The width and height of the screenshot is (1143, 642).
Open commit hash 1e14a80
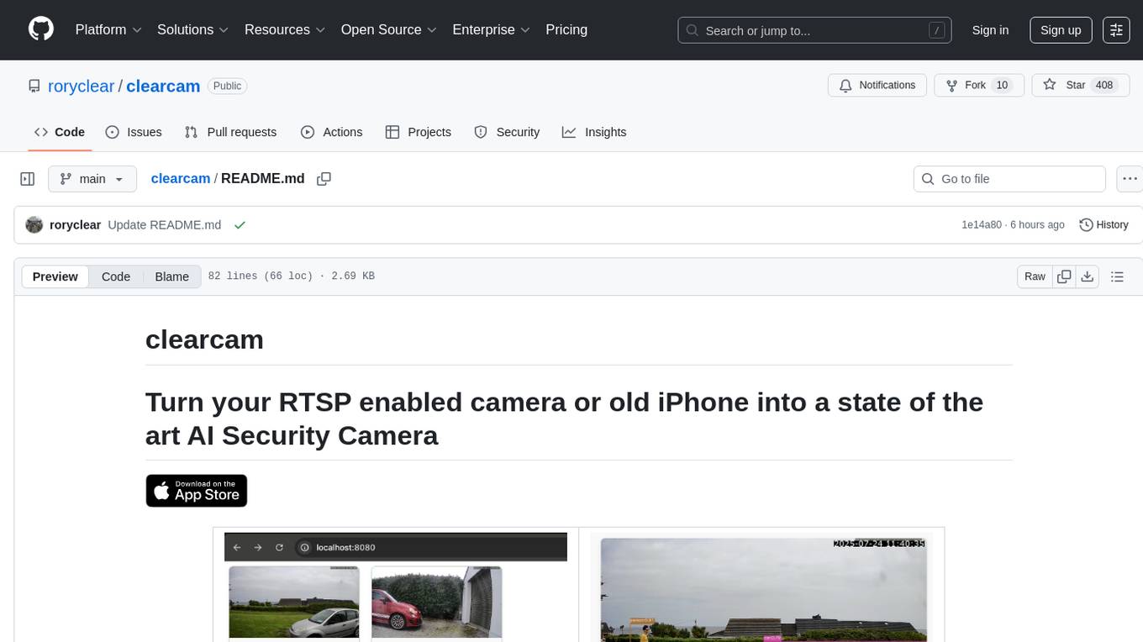click(982, 225)
